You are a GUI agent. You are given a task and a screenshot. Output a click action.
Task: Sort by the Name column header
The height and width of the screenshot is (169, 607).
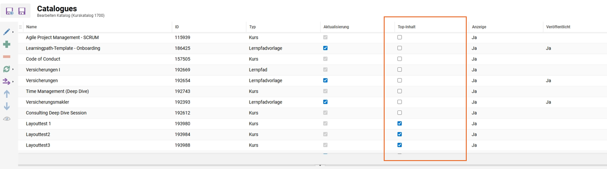[31, 27]
